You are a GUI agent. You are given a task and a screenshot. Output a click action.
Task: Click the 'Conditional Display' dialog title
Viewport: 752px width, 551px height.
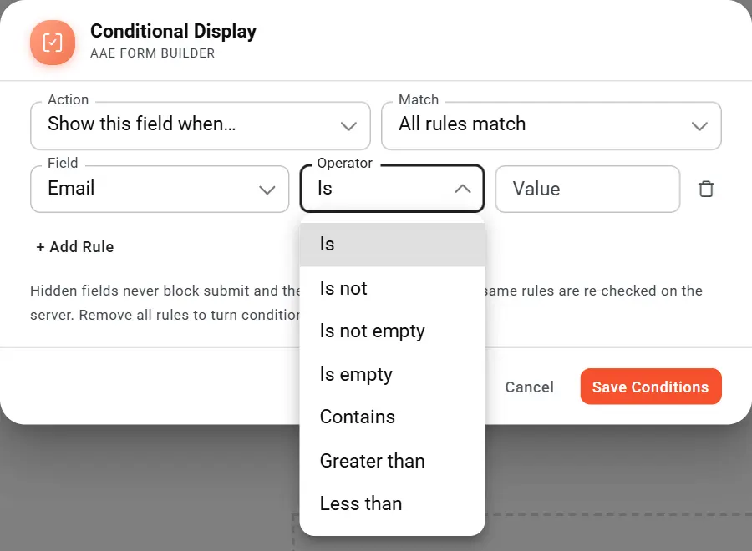tap(173, 32)
